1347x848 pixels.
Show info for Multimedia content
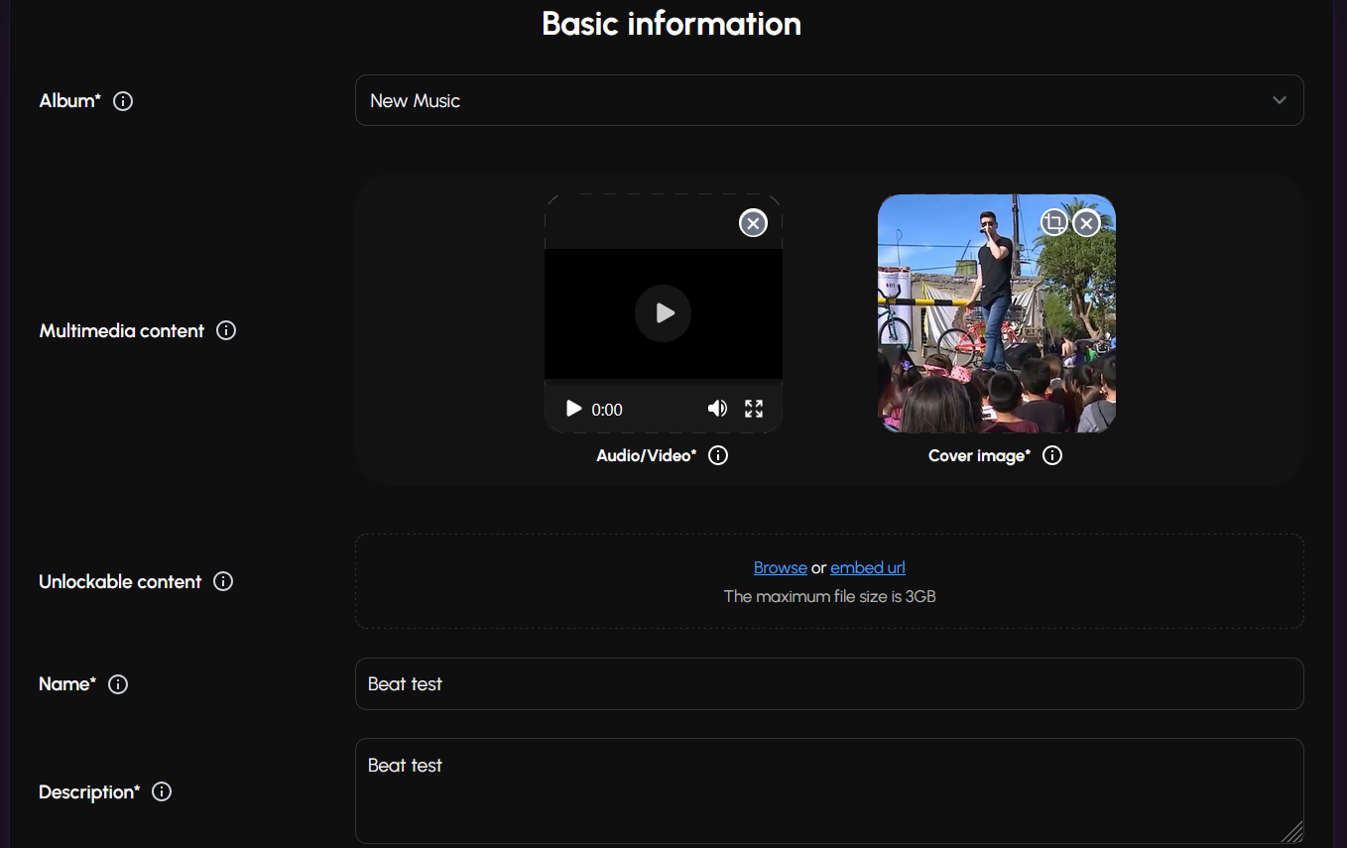pos(226,330)
